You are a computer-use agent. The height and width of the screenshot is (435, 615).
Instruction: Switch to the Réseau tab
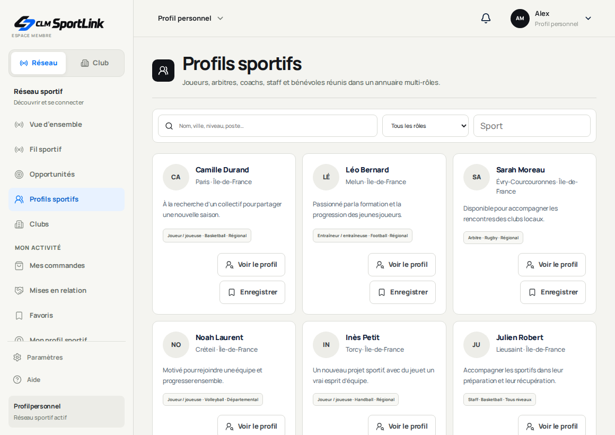38,63
